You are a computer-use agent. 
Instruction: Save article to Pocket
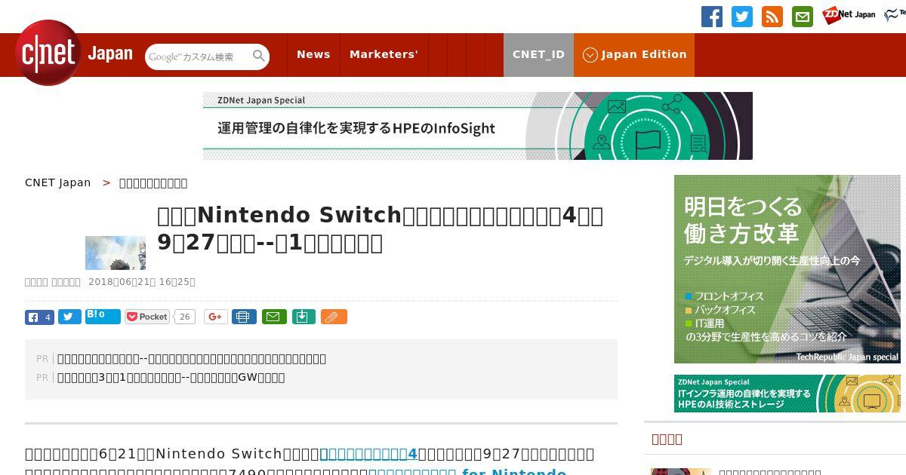tap(147, 317)
